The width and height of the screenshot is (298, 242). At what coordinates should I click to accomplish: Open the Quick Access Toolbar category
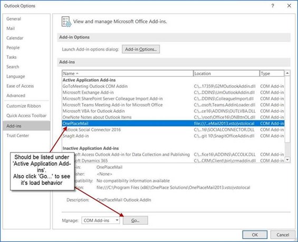26,115
